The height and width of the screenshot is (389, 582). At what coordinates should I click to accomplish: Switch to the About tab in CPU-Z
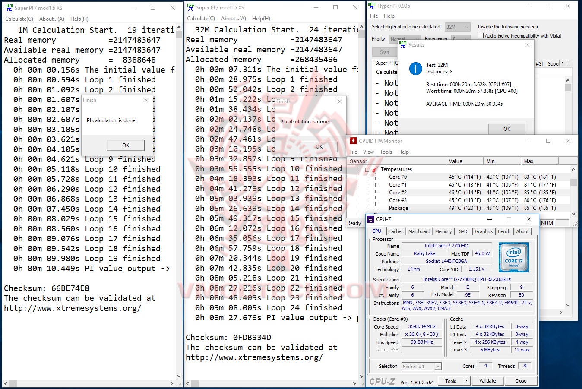[522, 231]
